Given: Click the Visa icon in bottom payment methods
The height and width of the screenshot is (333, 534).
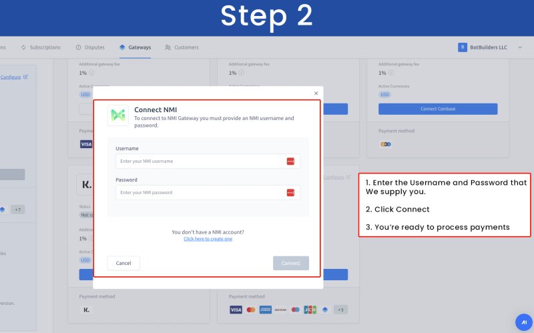Looking at the screenshot, I should coord(236,310).
